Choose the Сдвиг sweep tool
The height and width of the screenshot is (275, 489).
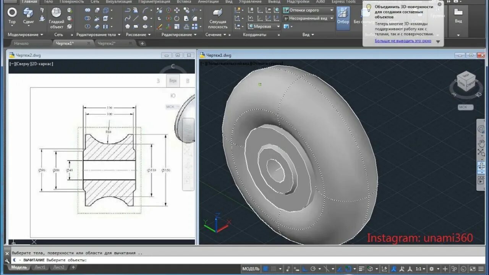coord(28,15)
